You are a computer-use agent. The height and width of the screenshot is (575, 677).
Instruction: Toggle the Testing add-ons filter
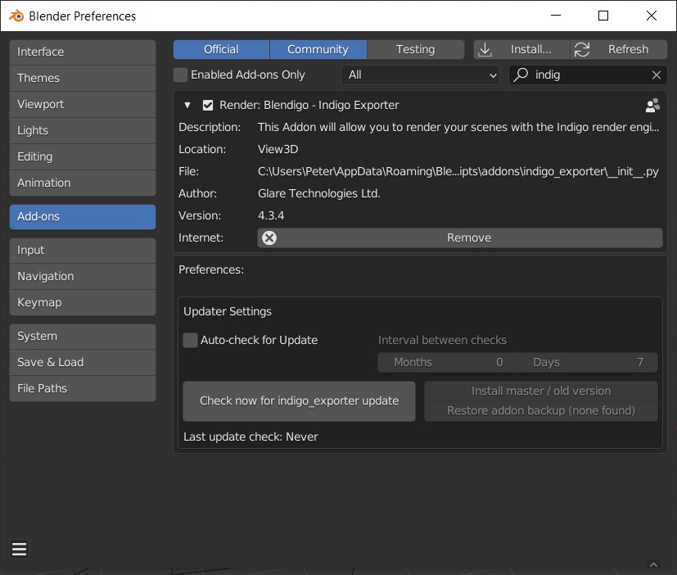[415, 49]
